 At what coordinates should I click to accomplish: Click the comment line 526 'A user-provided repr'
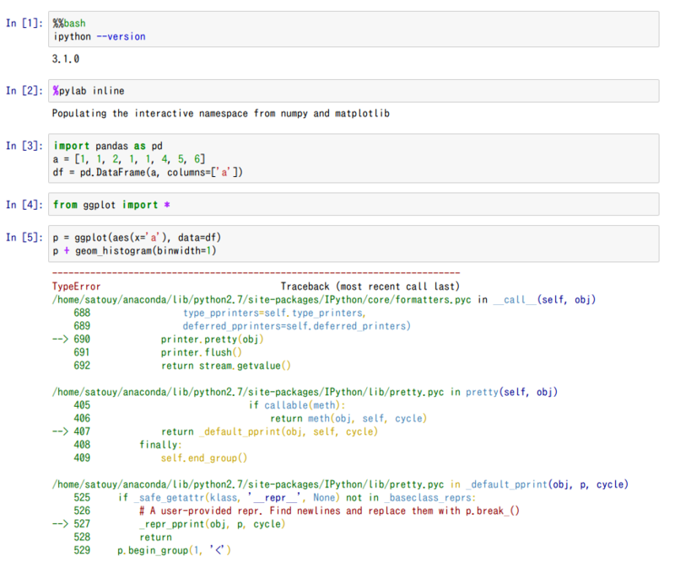tap(297, 511)
